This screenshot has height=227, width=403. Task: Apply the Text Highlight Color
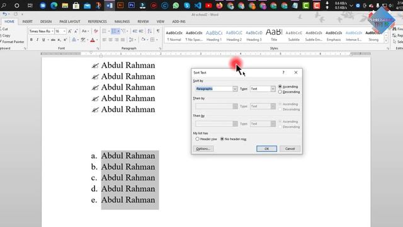point(82,40)
